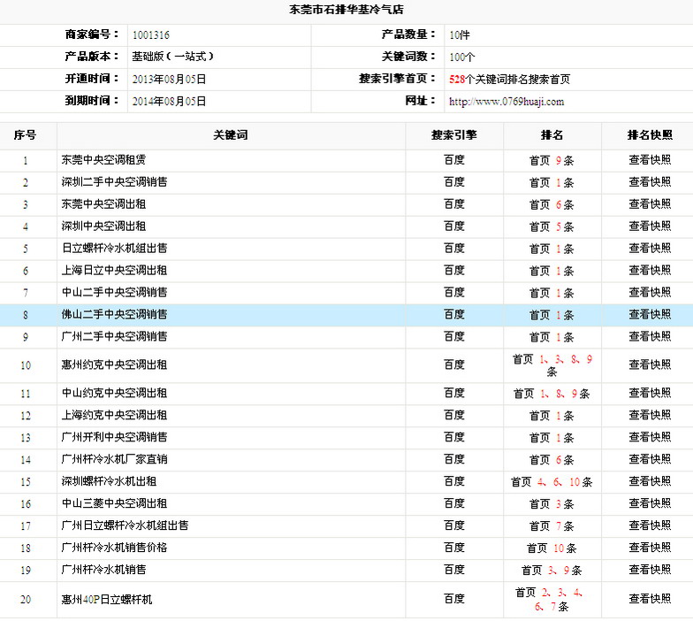Open the website link http://www.0769huaji.com
The width and height of the screenshot is (693, 621).
point(506,101)
